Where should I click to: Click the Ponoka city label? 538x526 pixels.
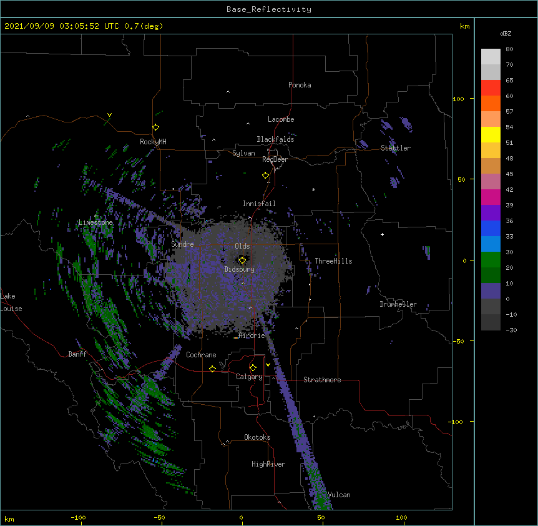click(300, 85)
